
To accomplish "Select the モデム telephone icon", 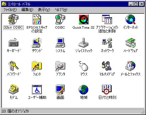I will tap(13, 89).
